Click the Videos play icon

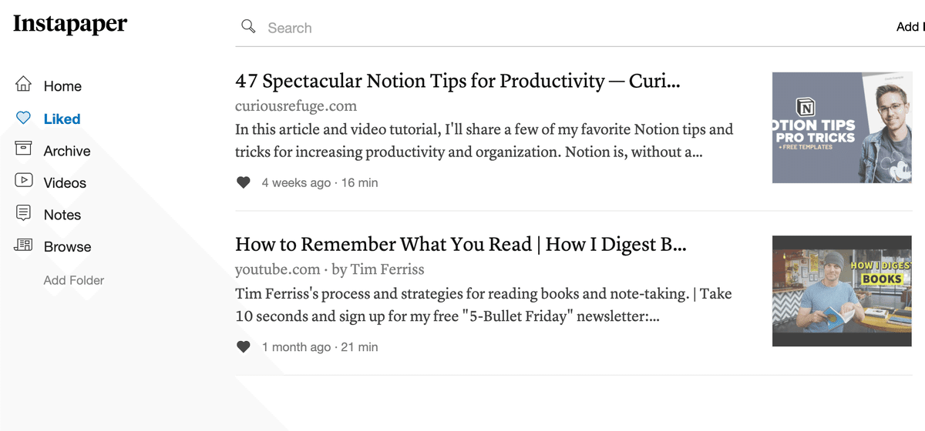(24, 181)
